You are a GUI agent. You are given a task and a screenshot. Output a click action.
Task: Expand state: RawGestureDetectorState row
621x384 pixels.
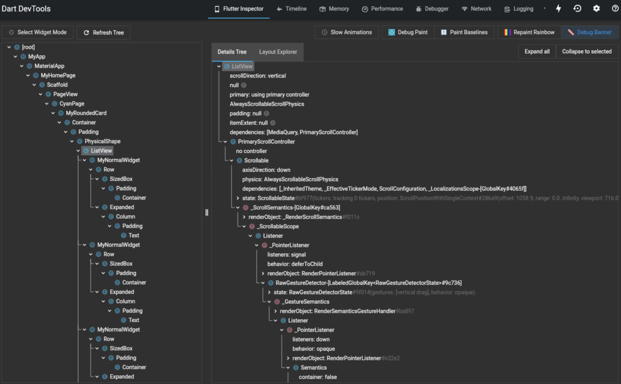(269, 292)
